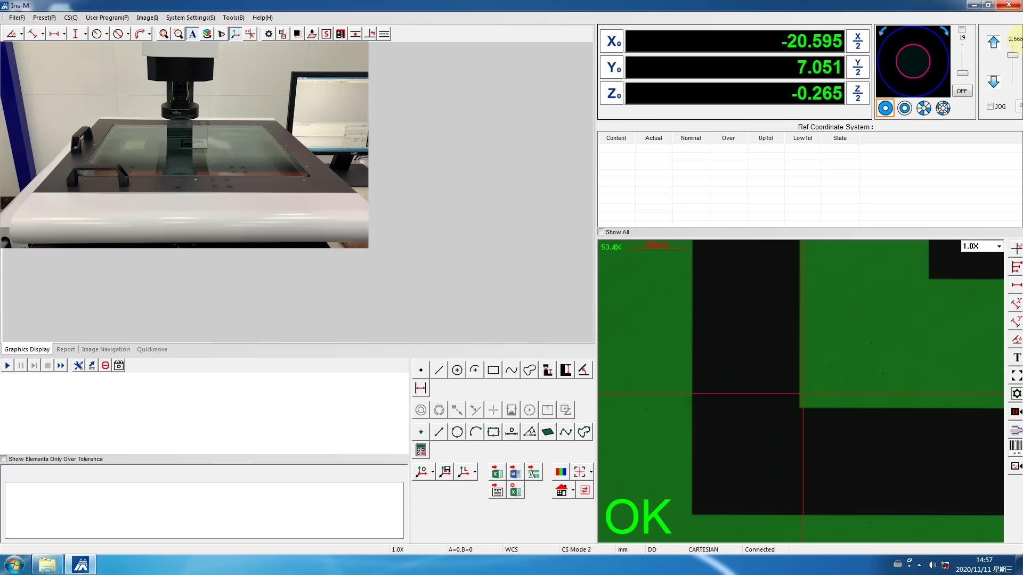This screenshot has height=575, width=1023.
Task: Click the export to TXT icon
Action: tap(497, 490)
